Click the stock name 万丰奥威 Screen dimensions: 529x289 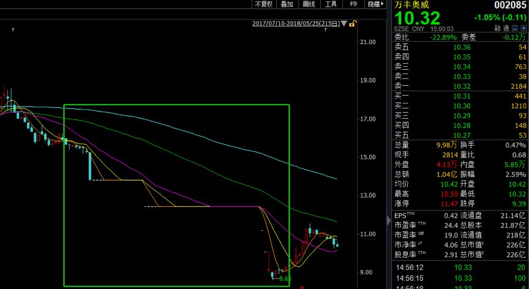point(411,4)
